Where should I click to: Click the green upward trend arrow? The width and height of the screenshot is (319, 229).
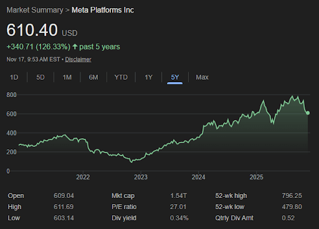(75, 47)
